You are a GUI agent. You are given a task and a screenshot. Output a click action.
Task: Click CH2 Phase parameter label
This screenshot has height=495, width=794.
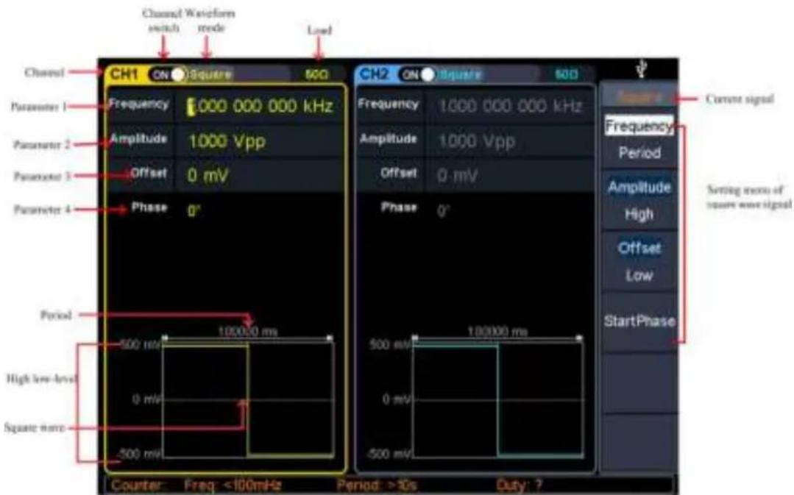click(399, 207)
